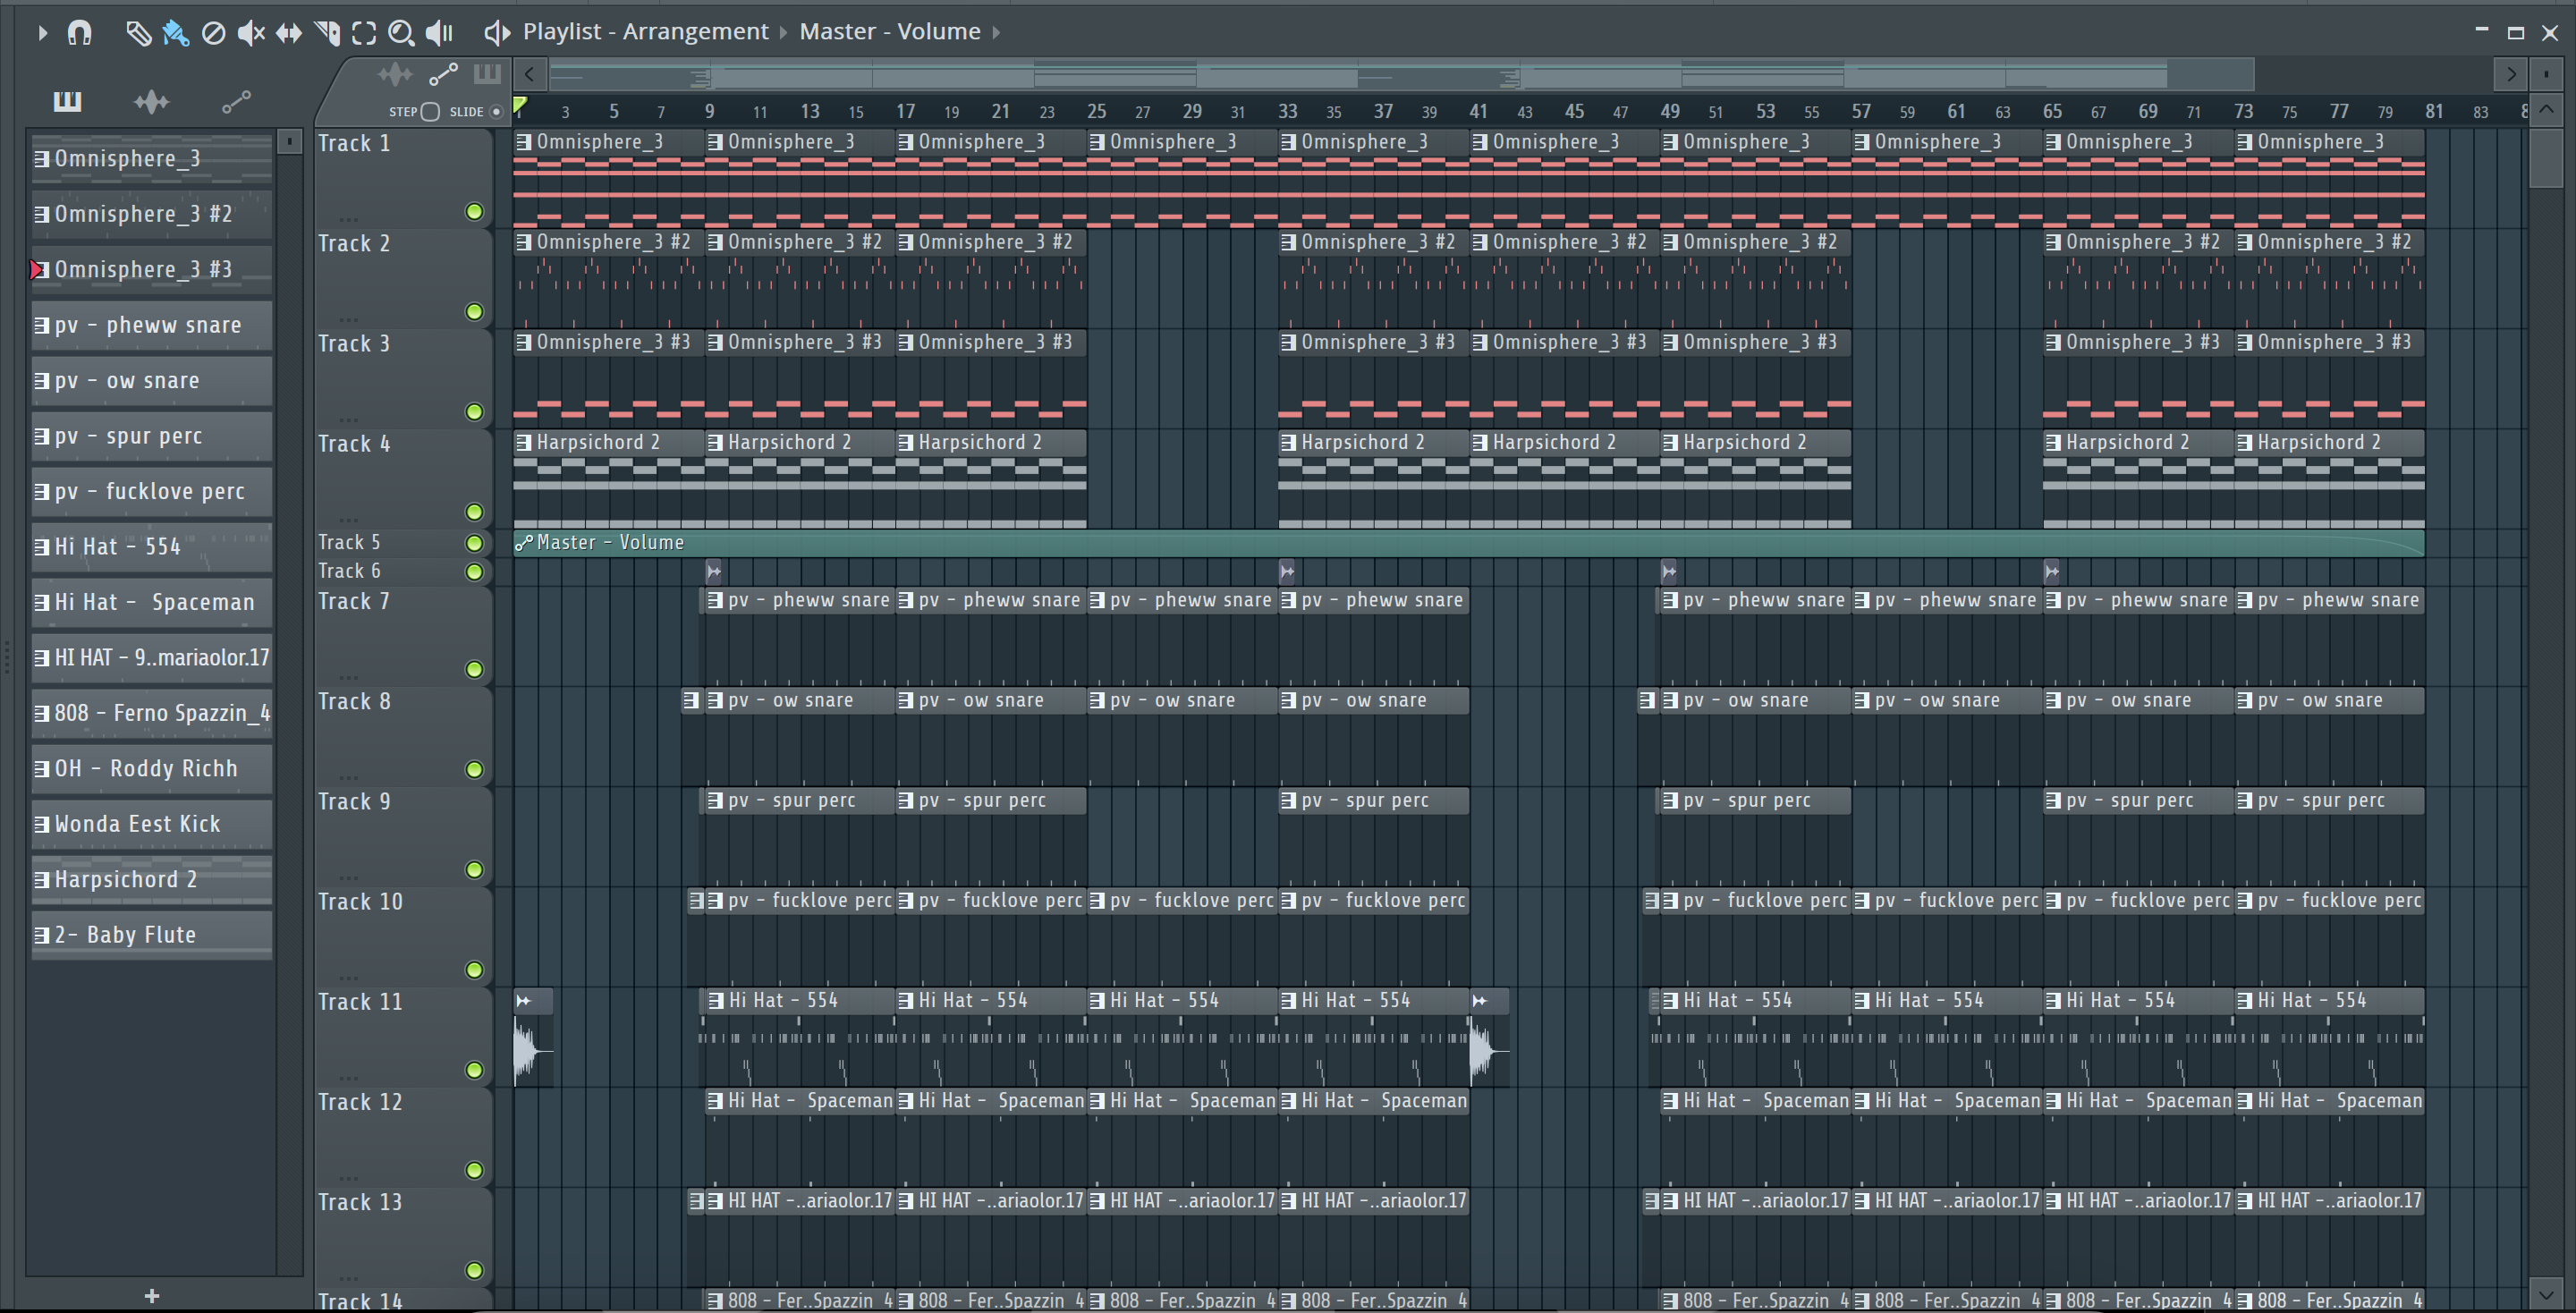Click red arrow on Omnisphere_3 #3 pattern

click(x=37, y=270)
